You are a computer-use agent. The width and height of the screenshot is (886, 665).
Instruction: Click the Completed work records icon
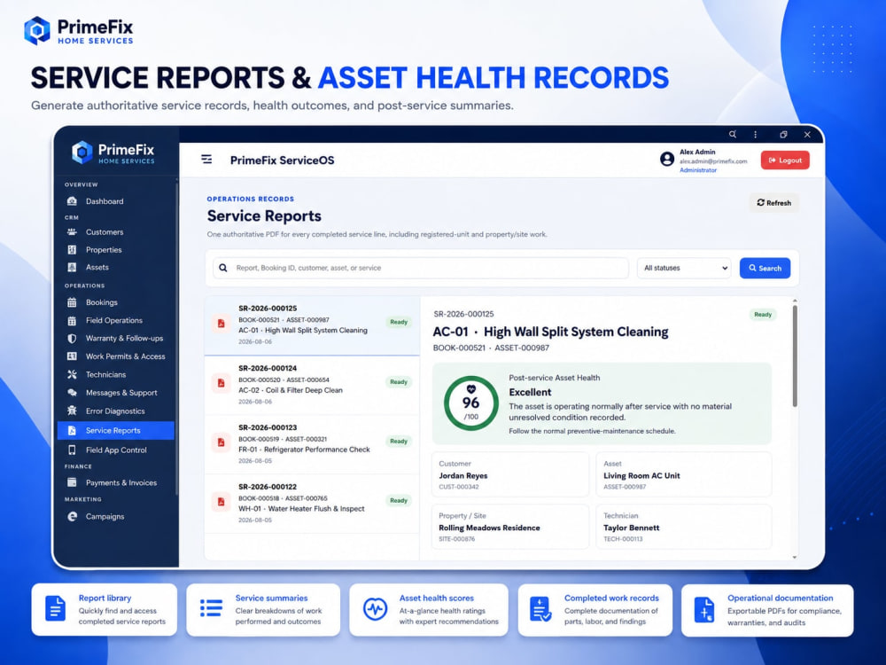tap(540, 610)
